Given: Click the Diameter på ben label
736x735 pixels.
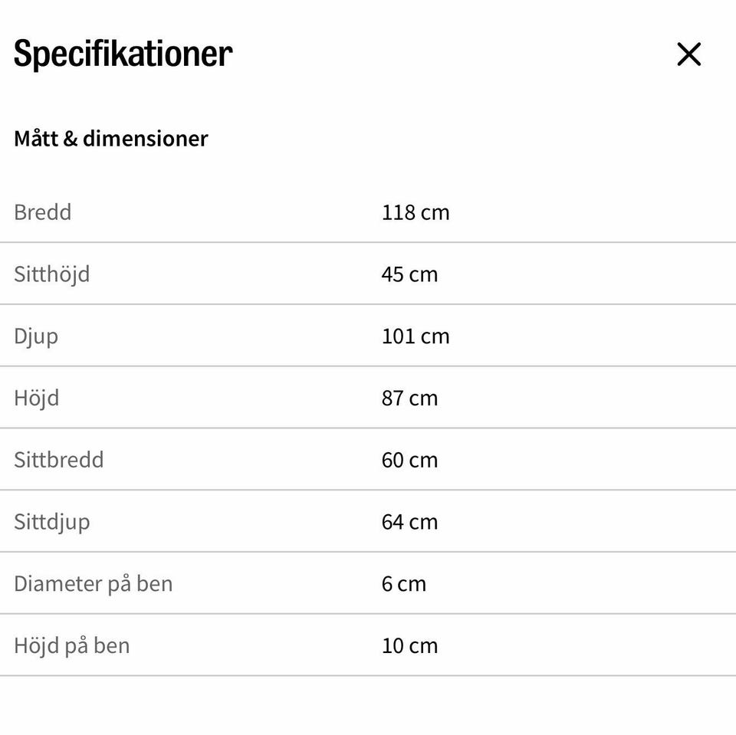Looking at the screenshot, I should click(x=94, y=584).
